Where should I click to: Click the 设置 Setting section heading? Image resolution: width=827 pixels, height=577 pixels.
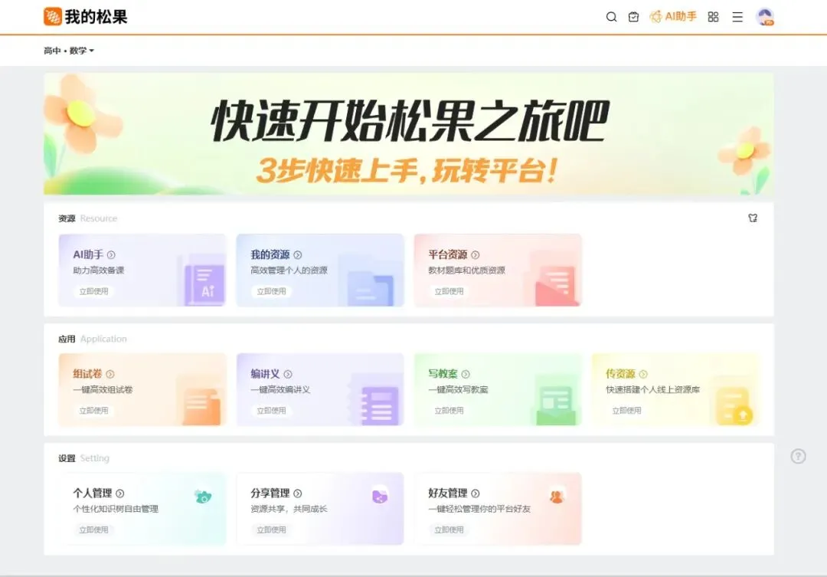[84, 458]
